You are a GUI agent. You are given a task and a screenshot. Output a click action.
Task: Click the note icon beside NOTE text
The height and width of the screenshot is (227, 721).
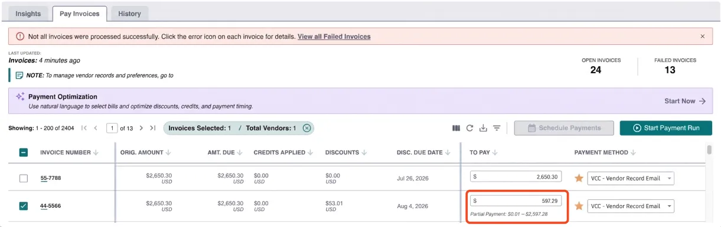[x=19, y=75]
